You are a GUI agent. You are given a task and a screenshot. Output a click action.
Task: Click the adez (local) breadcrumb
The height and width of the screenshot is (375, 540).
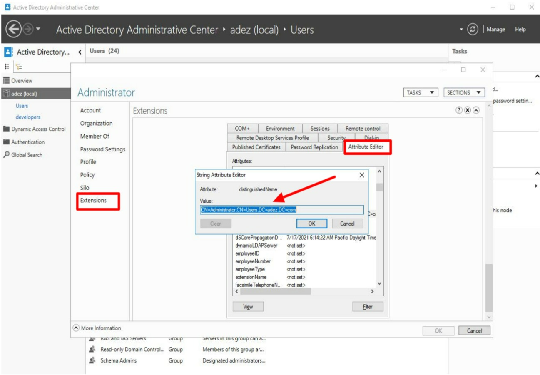pyautogui.click(x=255, y=30)
